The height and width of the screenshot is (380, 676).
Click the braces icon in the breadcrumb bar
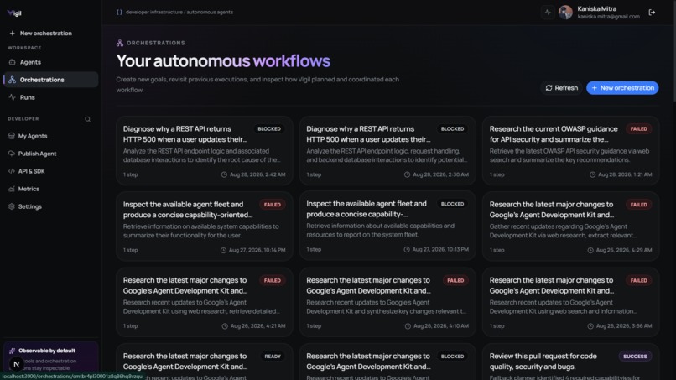click(x=119, y=12)
